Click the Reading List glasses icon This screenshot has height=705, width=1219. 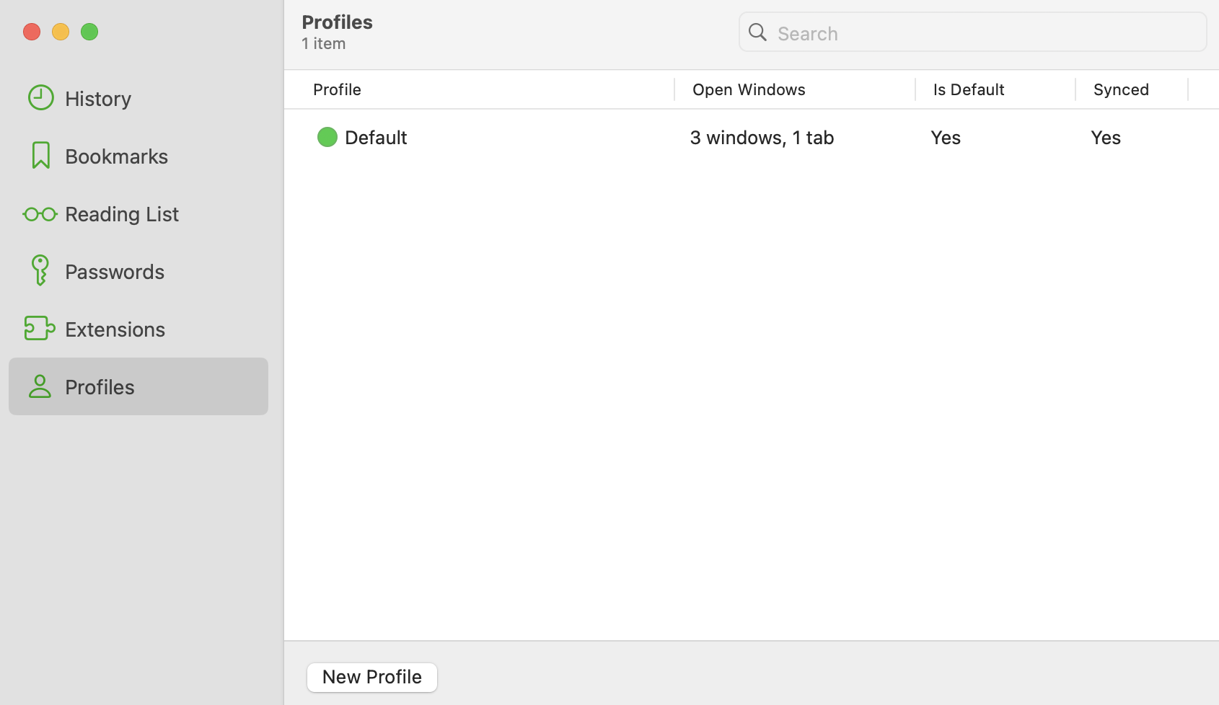40,214
